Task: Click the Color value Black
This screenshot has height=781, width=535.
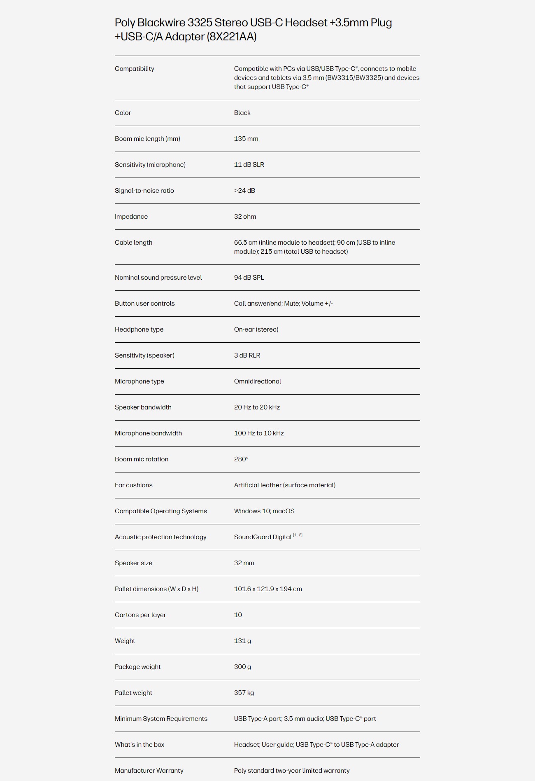Action: (x=242, y=113)
